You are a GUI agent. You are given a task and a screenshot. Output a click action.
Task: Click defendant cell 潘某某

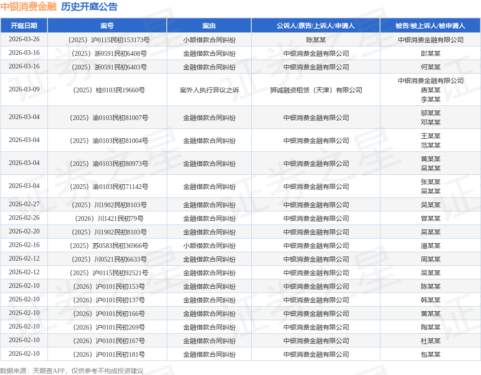(431, 246)
